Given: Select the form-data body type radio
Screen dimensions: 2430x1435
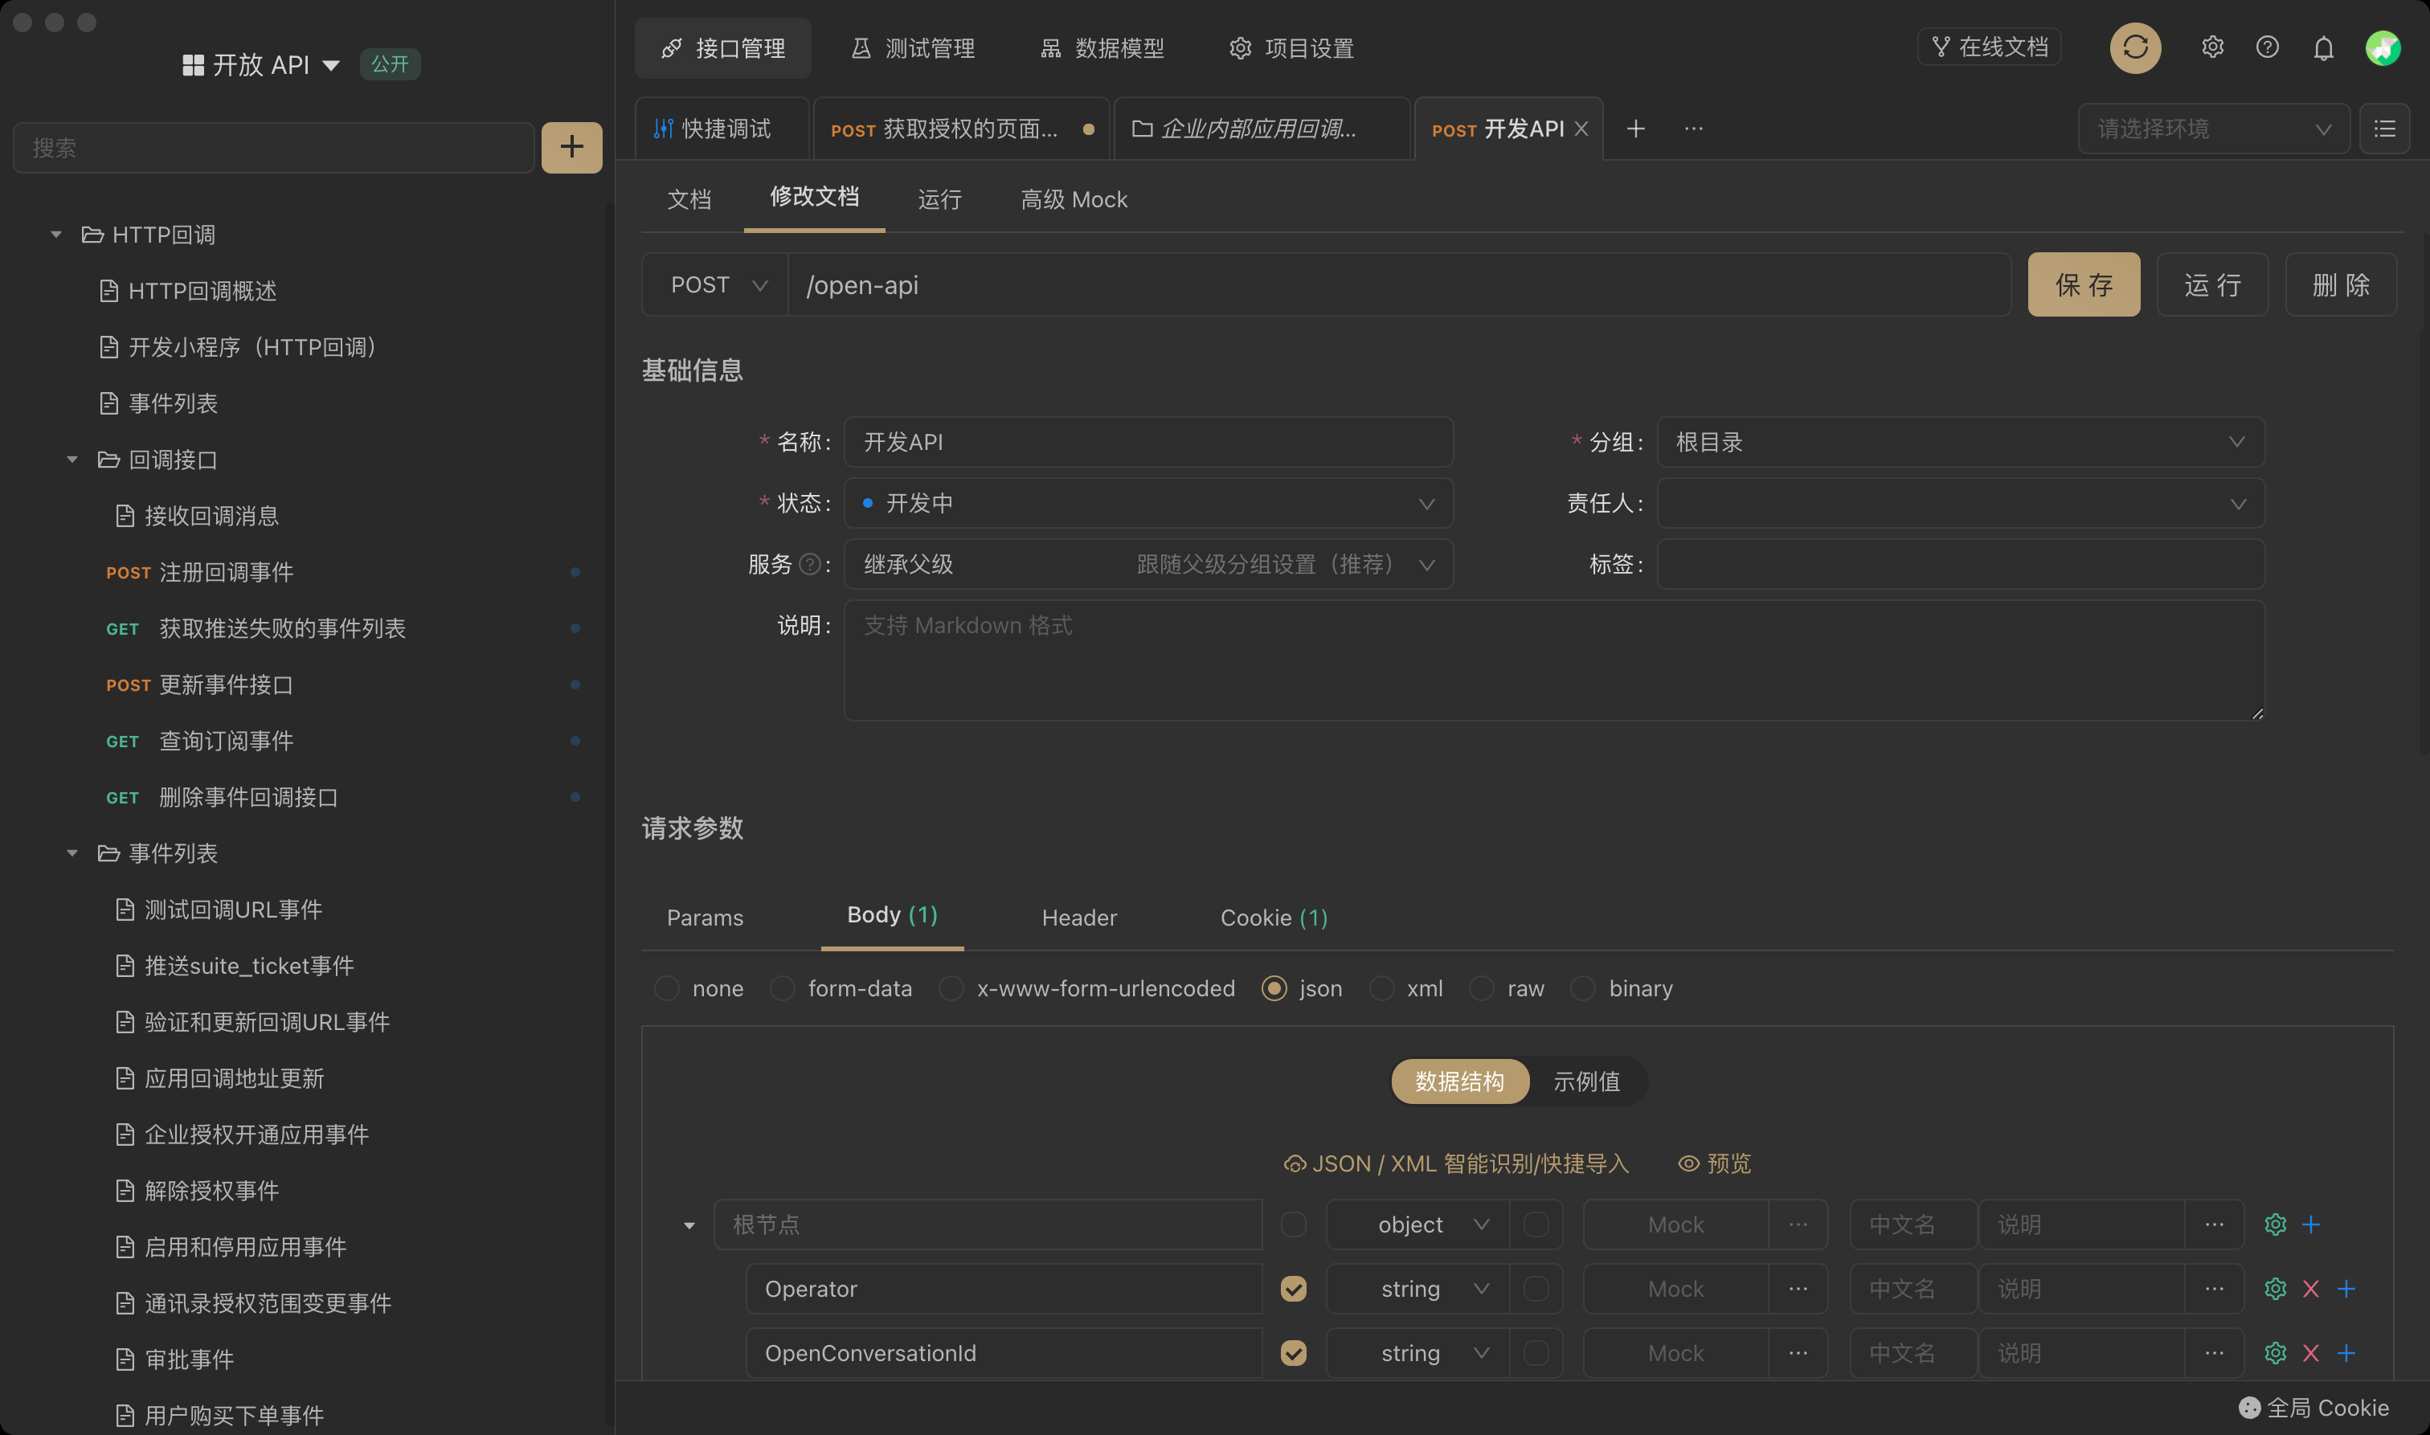Looking at the screenshot, I should pos(783,988).
